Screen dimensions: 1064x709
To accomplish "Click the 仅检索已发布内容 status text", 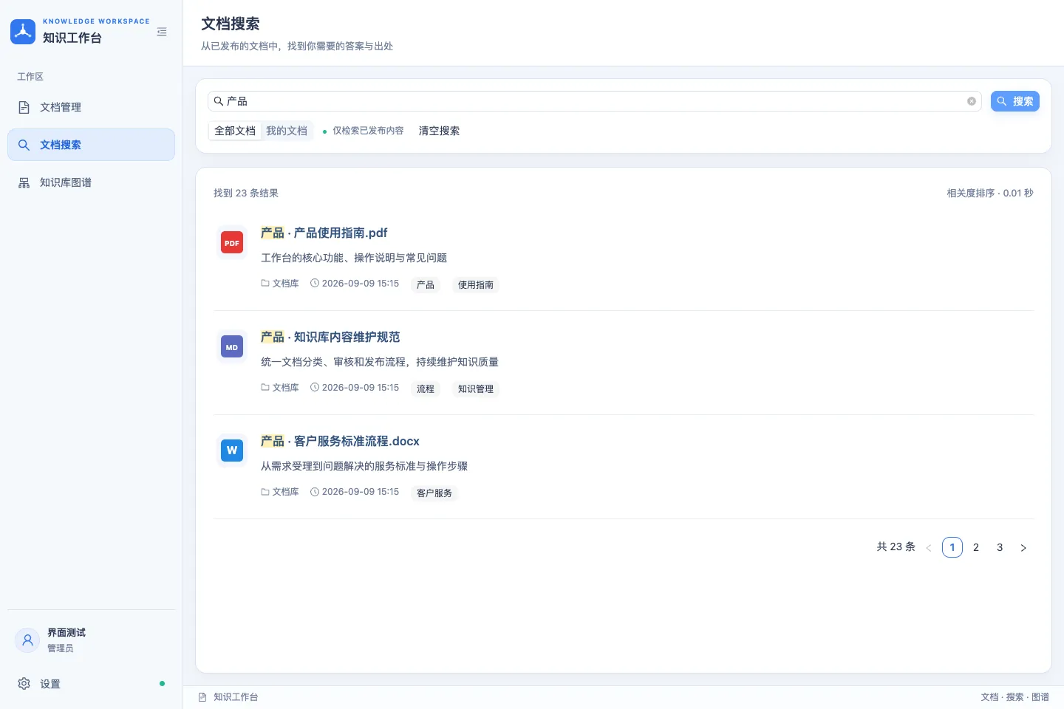I will pyautogui.click(x=368, y=131).
